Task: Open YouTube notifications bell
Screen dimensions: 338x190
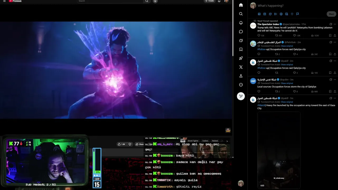Action: (x=219, y=1)
